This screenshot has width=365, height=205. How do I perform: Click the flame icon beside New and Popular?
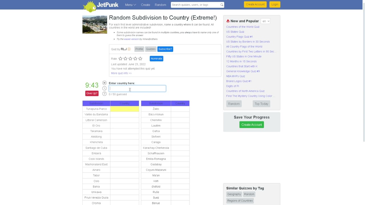[228, 21]
